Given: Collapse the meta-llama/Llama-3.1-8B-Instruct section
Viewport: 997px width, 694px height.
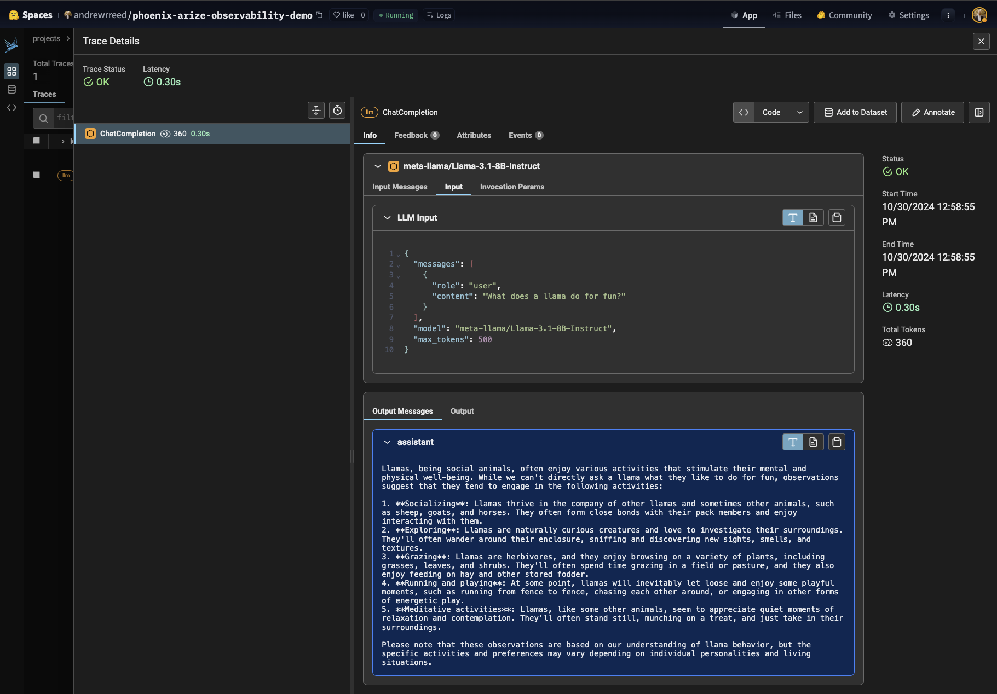Looking at the screenshot, I should (x=378, y=166).
